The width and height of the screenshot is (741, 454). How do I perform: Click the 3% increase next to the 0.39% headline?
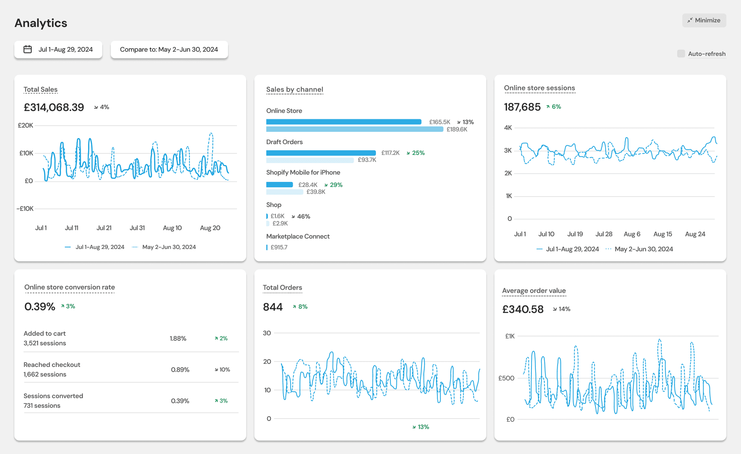click(68, 306)
